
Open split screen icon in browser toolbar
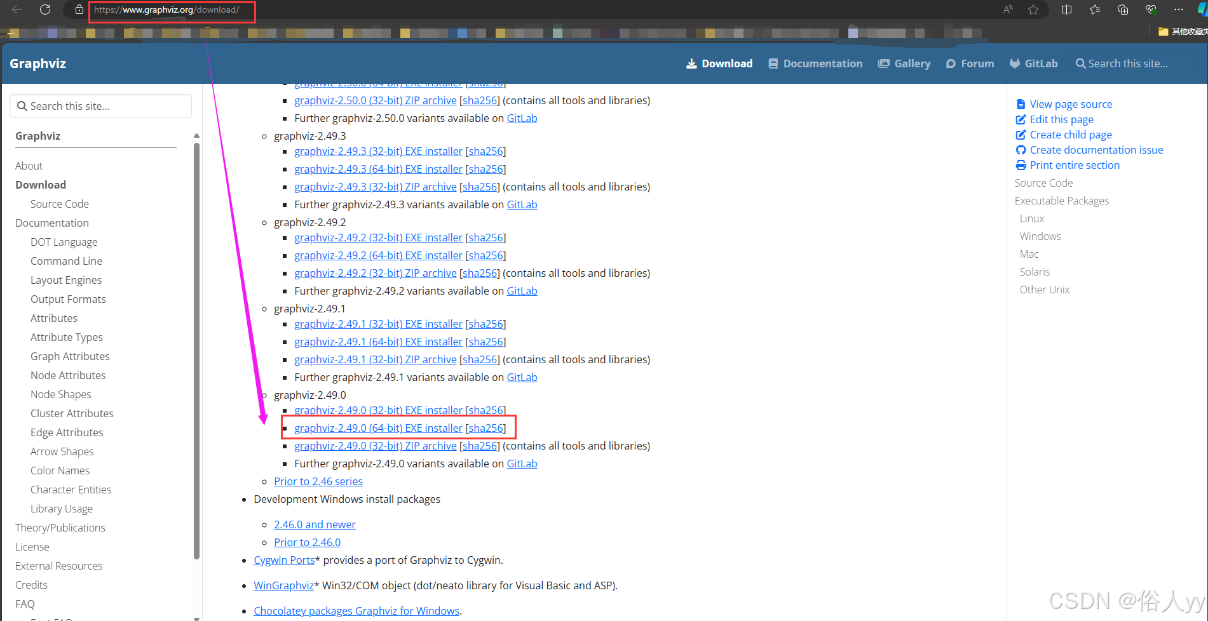[x=1067, y=10]
